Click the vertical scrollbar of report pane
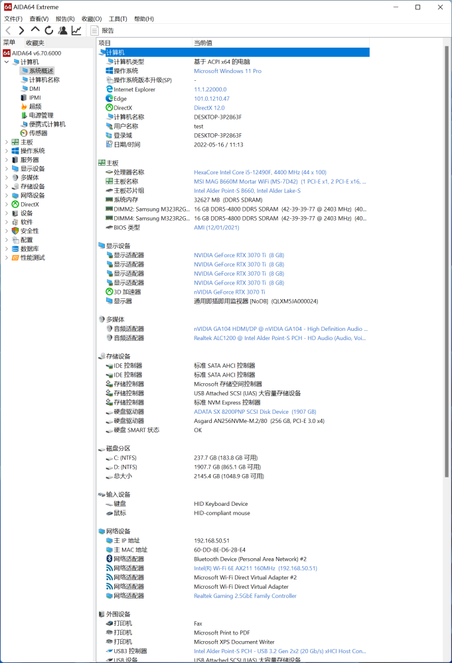The image size is (452, 663). (447, 262)
